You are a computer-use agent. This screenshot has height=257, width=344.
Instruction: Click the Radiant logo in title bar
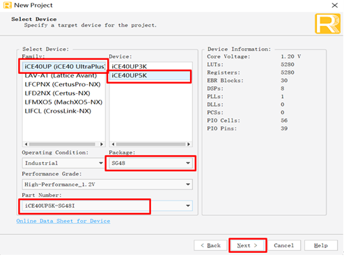pos(8,5)
